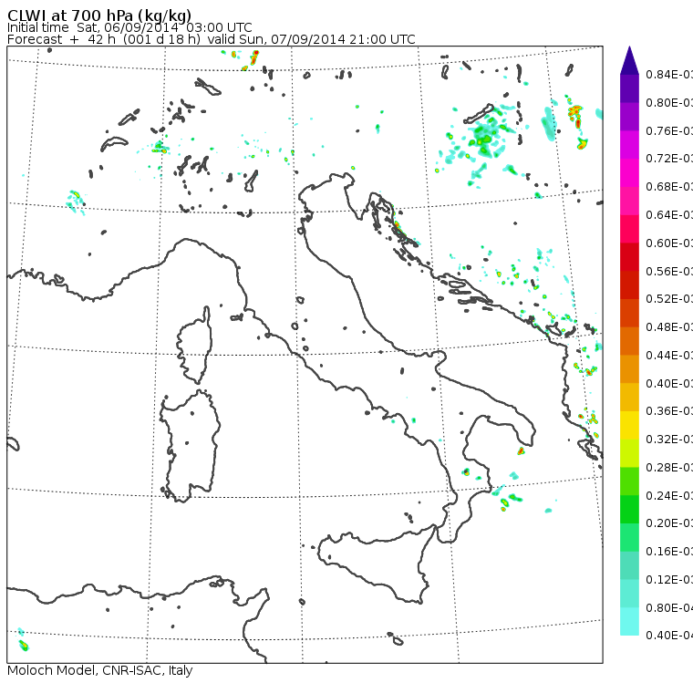Click the 'Forecast + 42 h' valid time line
Viewport: 693px width, 683px height.
click(x=212, y=39)
